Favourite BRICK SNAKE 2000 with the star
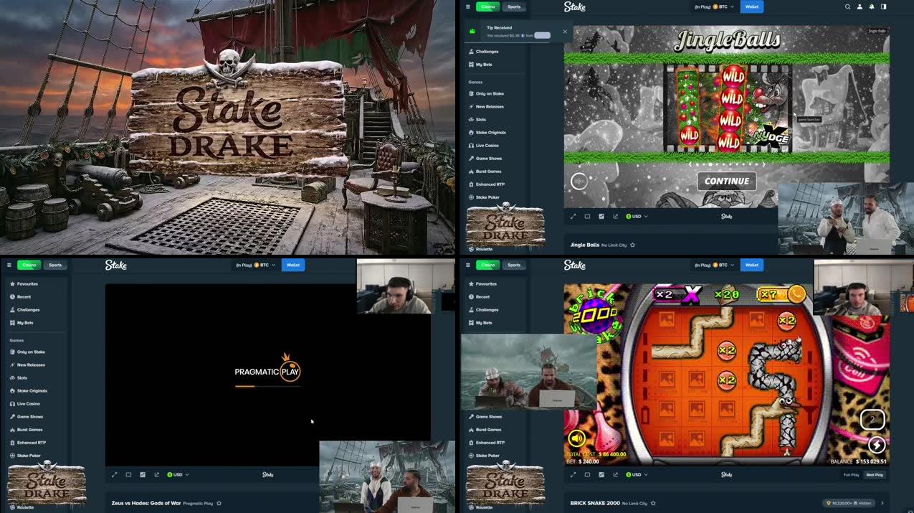 654,503
